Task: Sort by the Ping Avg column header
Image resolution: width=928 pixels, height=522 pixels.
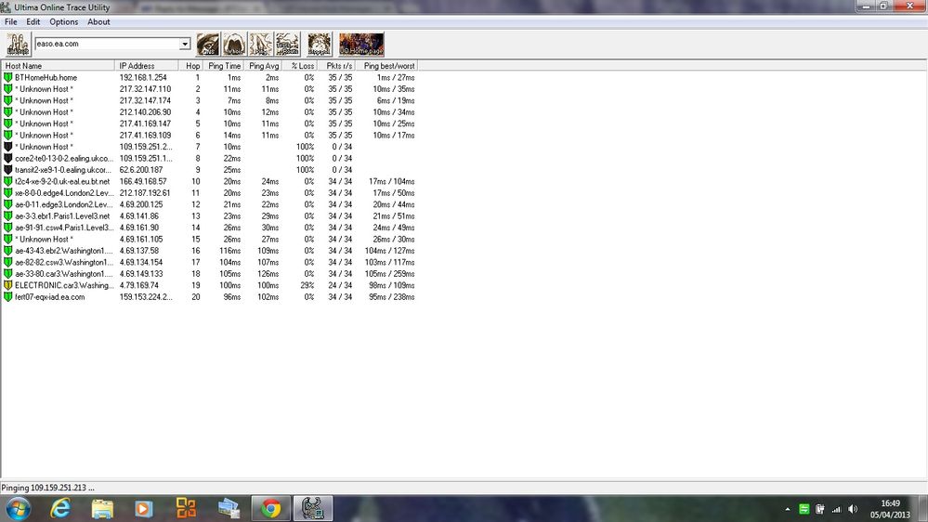Action: pyautogui.click(x=263, y=66)
